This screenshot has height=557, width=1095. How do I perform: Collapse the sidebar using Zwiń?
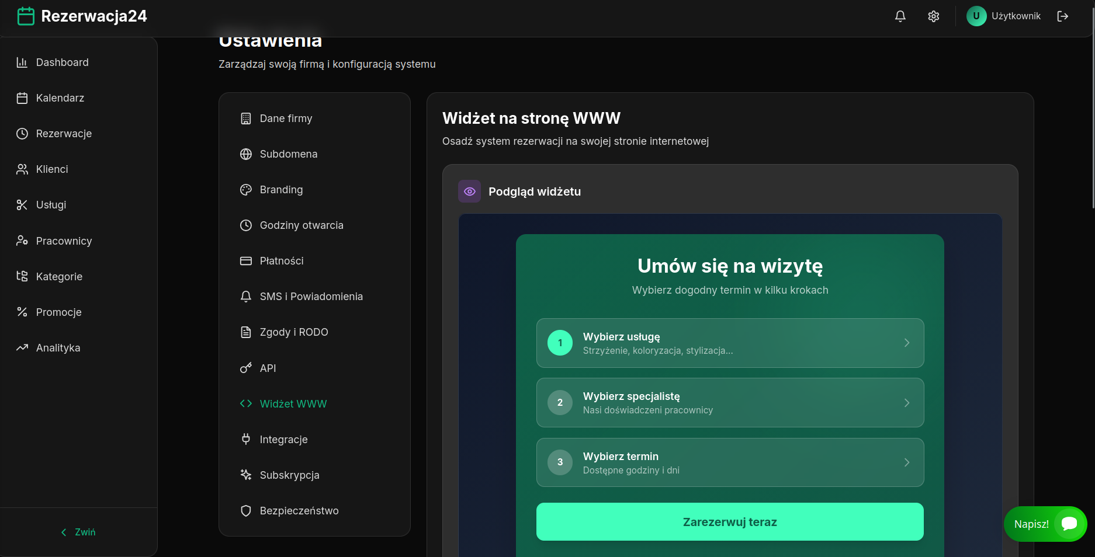(x=78, y=531)
